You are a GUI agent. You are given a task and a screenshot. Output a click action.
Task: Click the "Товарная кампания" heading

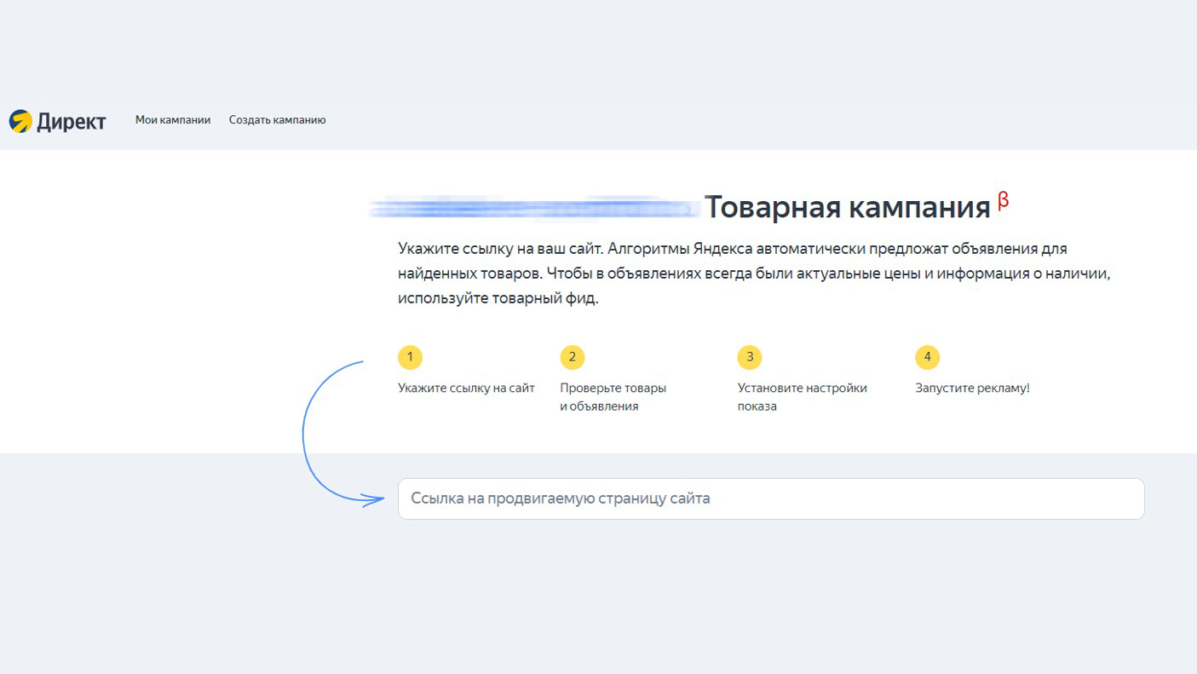coord(848,207)
